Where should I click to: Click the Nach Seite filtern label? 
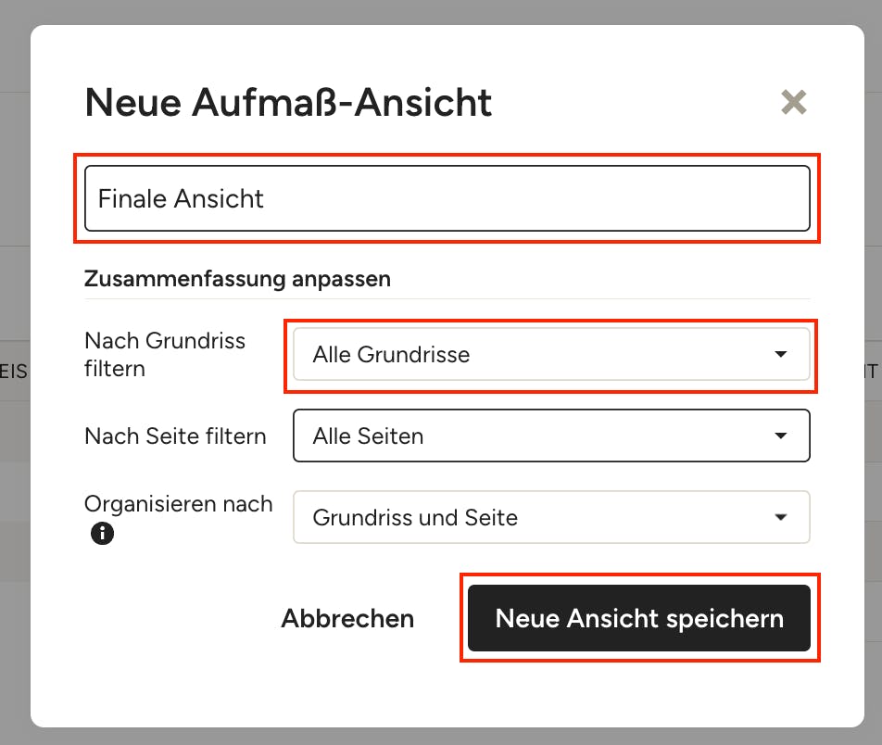(x=175, y=436)
